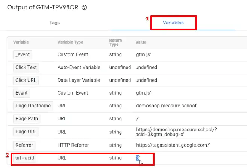Select the Event variable chip
The height and width of the screenshot is (168, 247).
coord(21,93)
